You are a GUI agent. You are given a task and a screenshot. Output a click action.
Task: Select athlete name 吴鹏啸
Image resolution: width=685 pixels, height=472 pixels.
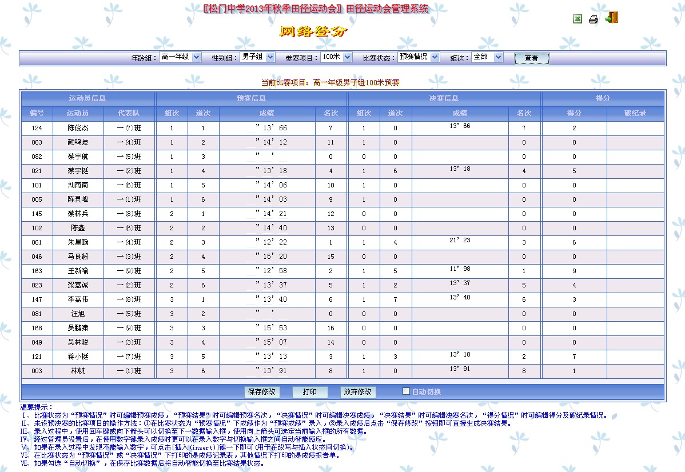[x=78, y=328]
